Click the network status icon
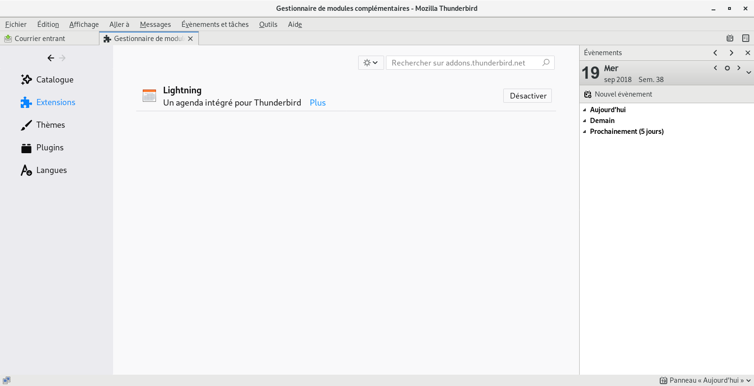The width and height of the screenshot is (754, 386). click(x=7, y=380)
